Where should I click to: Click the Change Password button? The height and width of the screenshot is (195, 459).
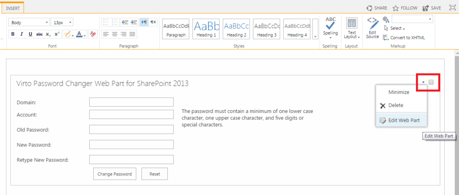pyautogui.click(x=114, y=174)
